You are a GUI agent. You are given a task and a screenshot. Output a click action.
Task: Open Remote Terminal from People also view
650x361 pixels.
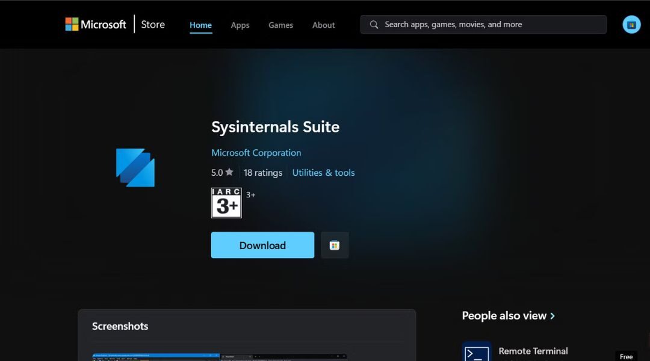click(533, 351)
